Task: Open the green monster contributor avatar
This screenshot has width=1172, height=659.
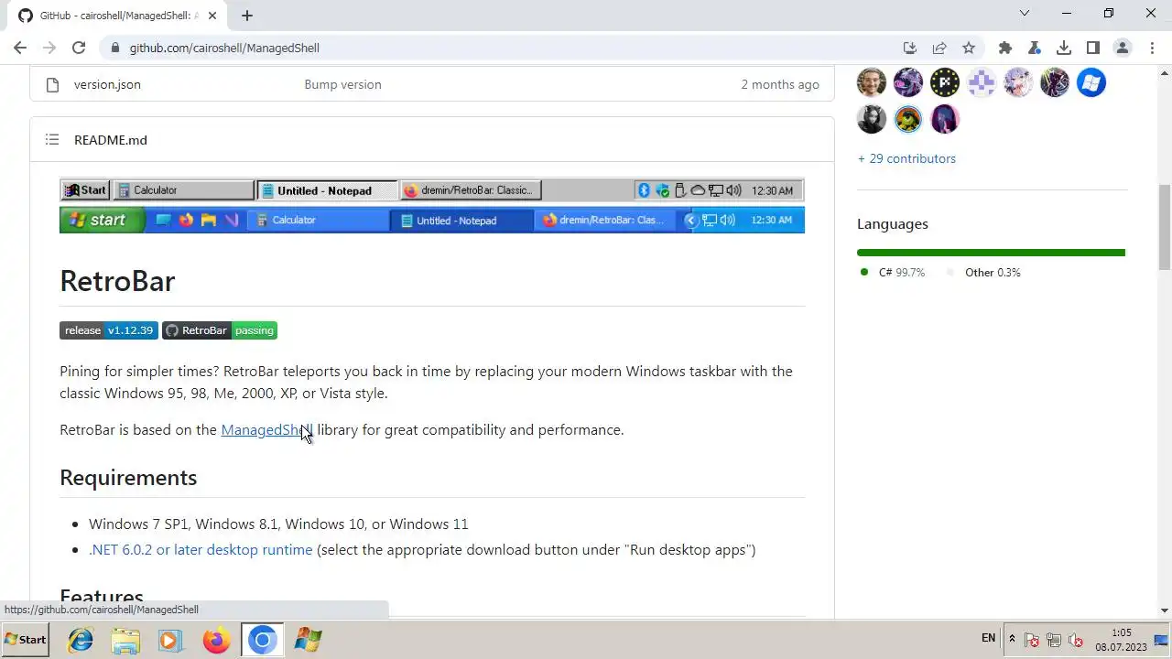Action: 908,119
